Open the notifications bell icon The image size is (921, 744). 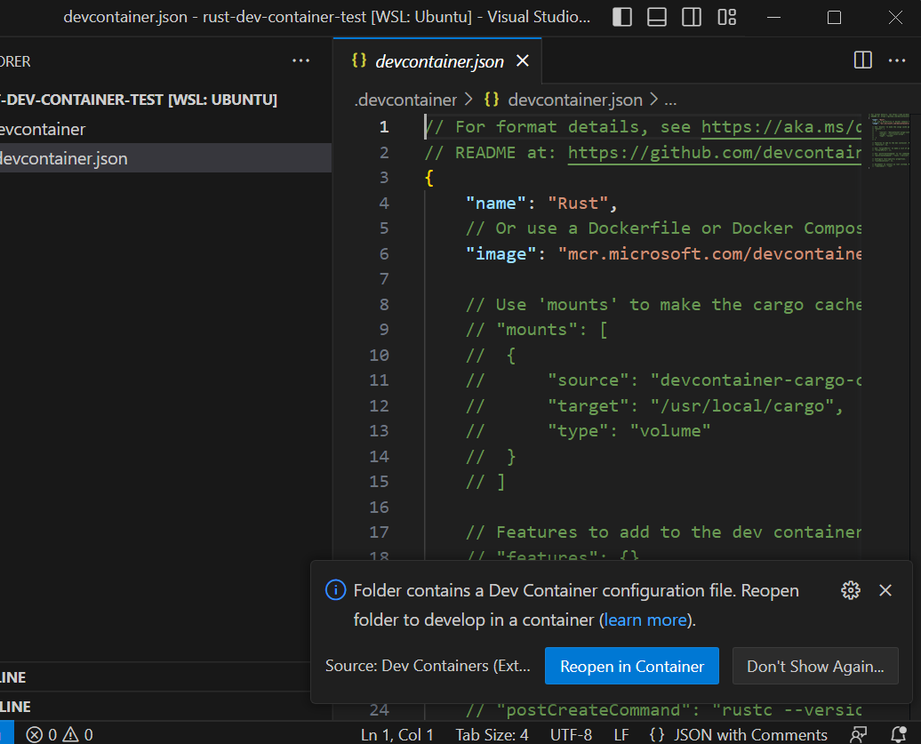click(899, 735)
